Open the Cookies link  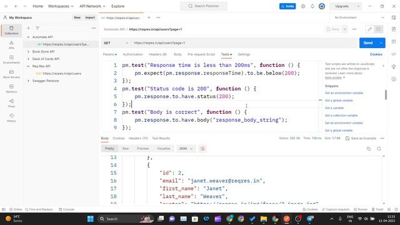tap(376, 54)
